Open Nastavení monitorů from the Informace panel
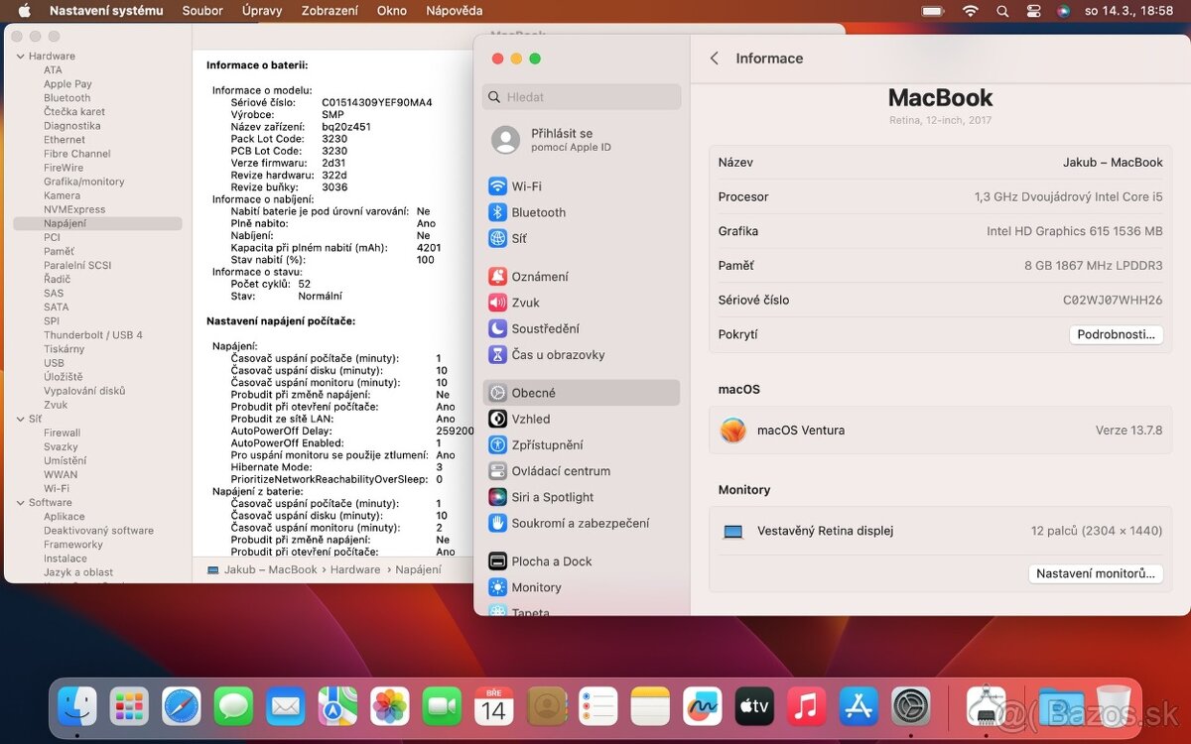The width and height of the screenshot is (1191, 744). (1095, 573)
